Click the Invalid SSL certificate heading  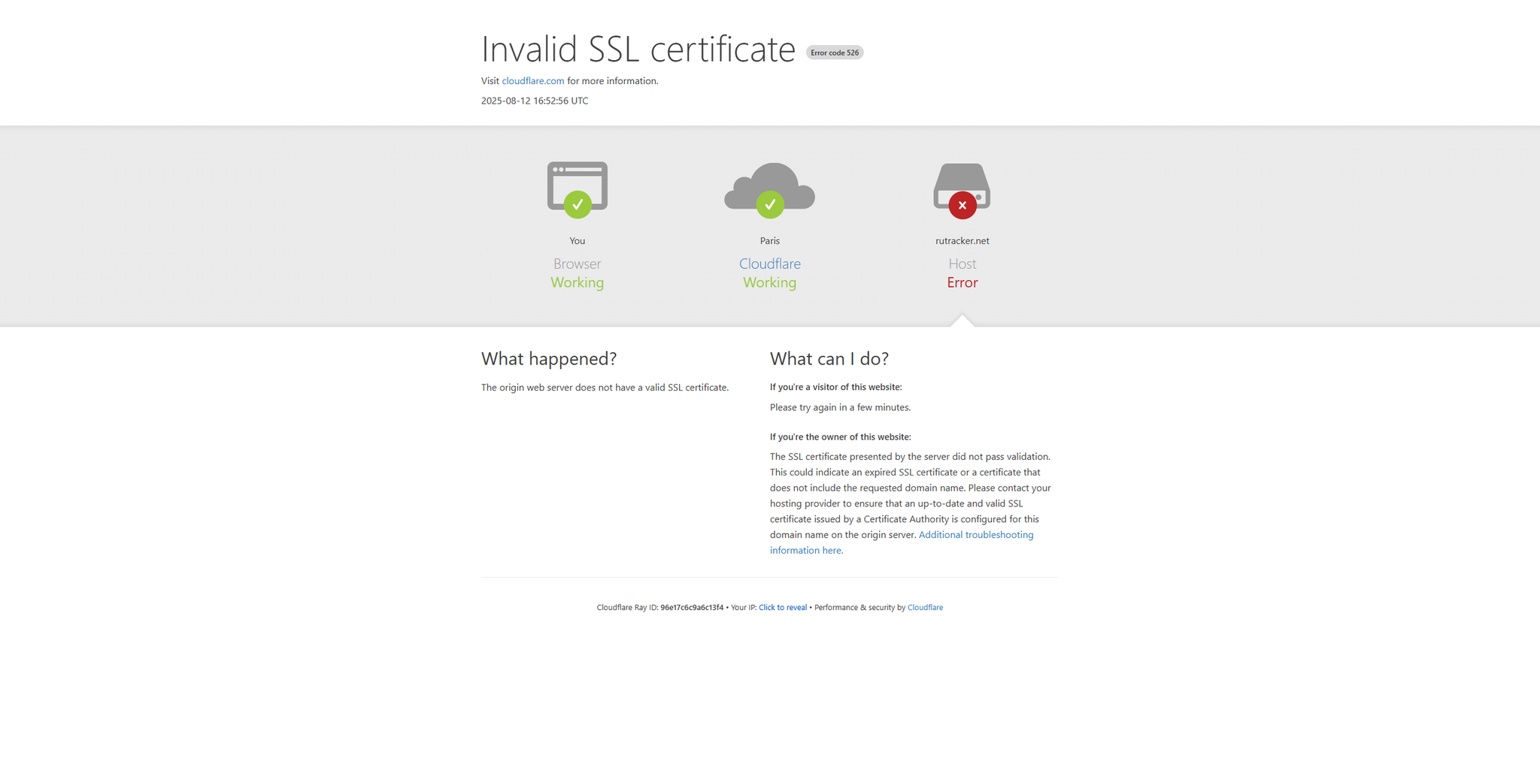tap(638, 50)
